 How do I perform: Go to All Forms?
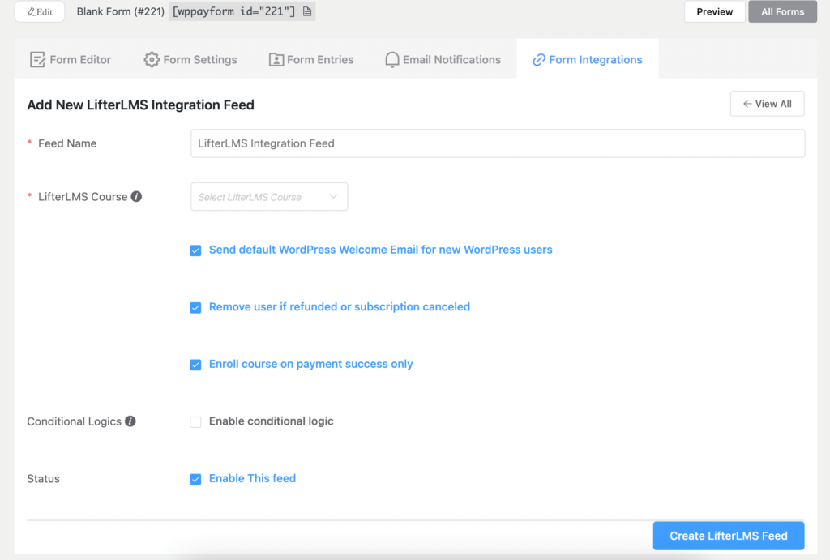point(782,11)
